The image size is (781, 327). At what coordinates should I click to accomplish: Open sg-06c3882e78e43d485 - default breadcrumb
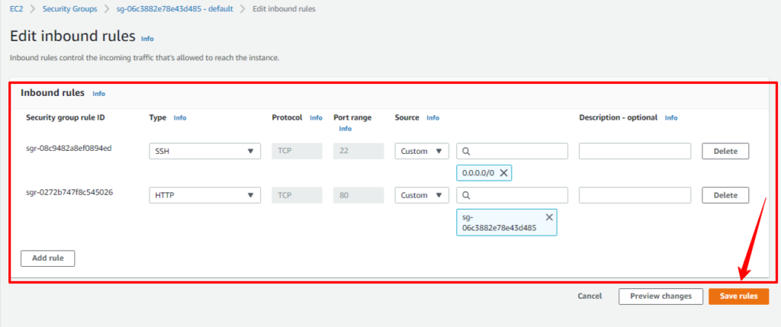click(x=175, y=9)
